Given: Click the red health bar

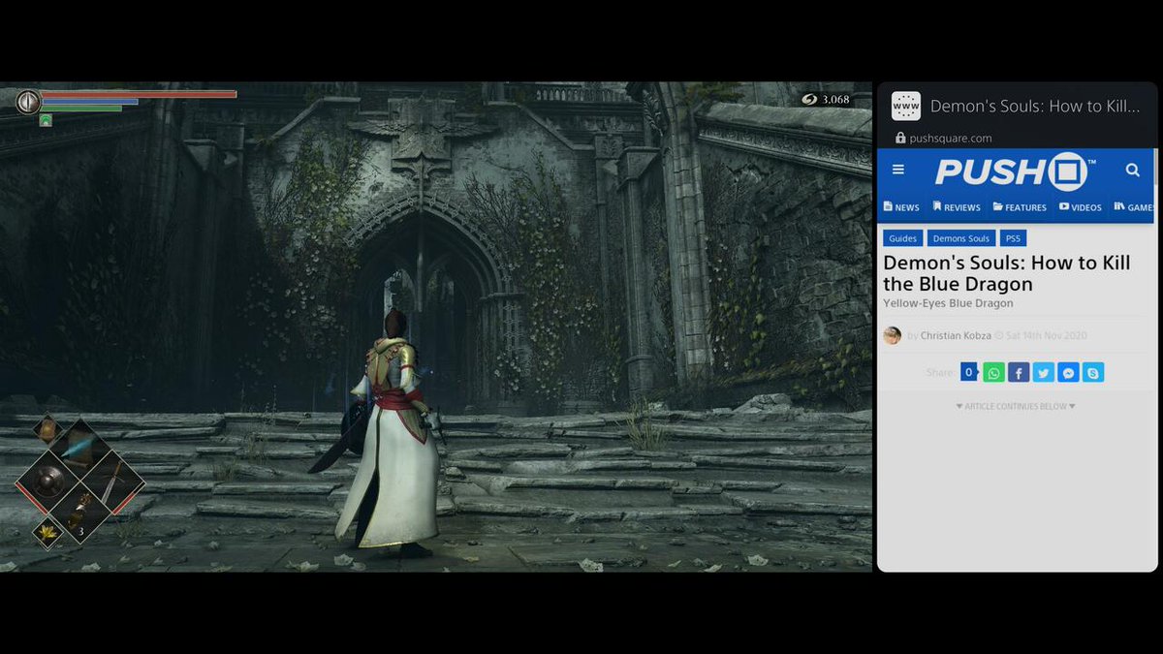Looking at the screenshot, I should 139,94.
